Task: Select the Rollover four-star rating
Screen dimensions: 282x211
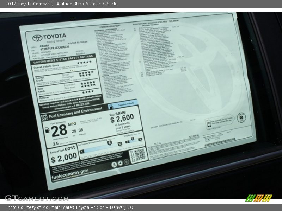Action: point(88,92)
